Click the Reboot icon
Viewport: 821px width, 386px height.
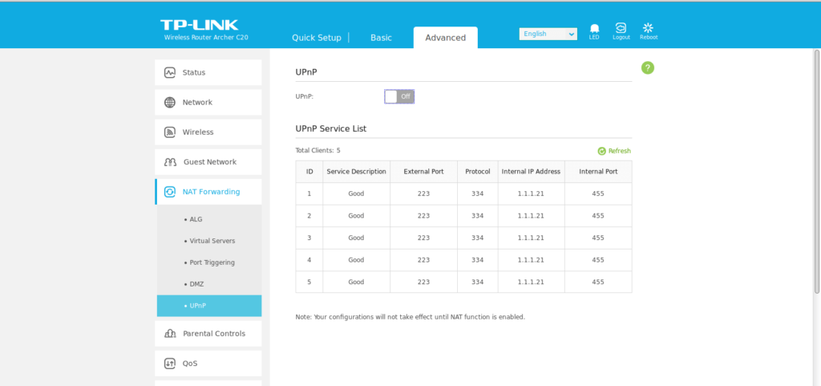click(648, 29)
